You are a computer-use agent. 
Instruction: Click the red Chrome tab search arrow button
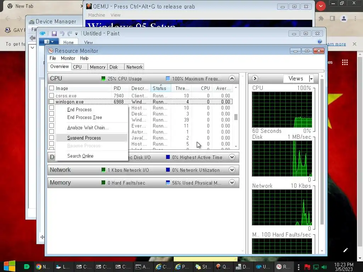click(320, 6)
